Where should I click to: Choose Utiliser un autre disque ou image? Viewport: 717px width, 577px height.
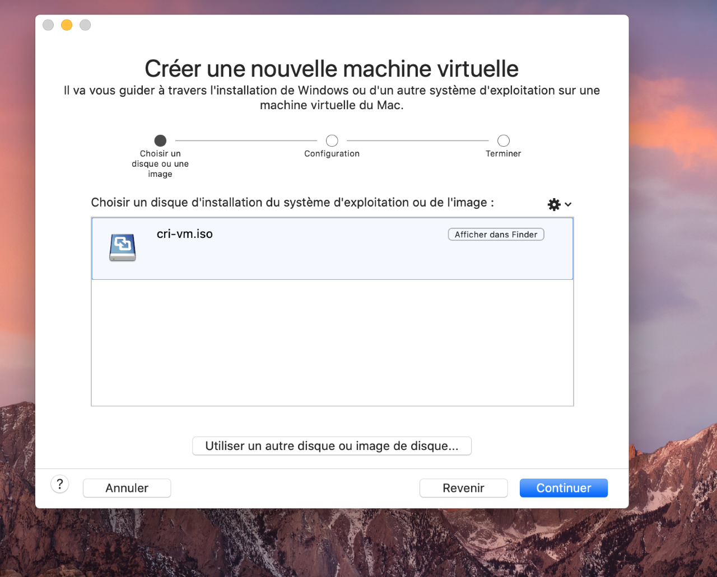(332, 446)
